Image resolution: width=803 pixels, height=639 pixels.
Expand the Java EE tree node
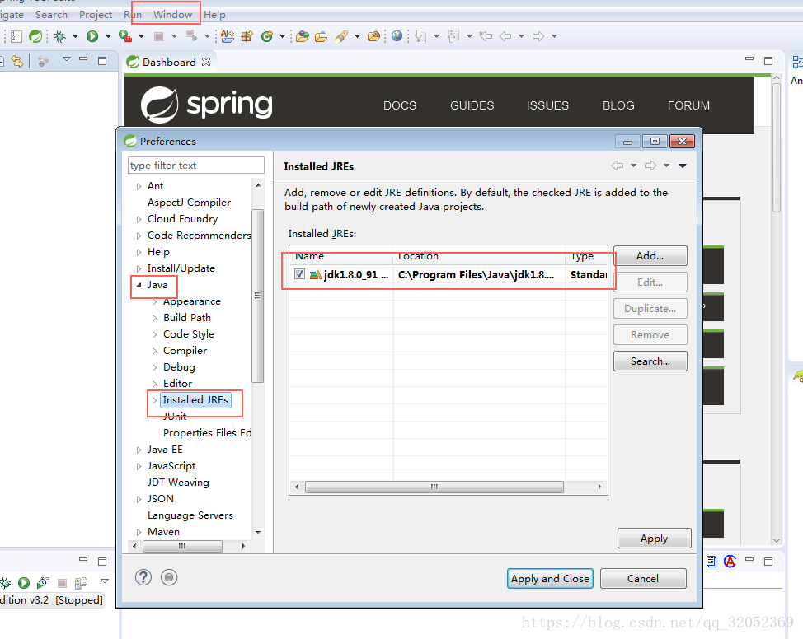[139, 450]
